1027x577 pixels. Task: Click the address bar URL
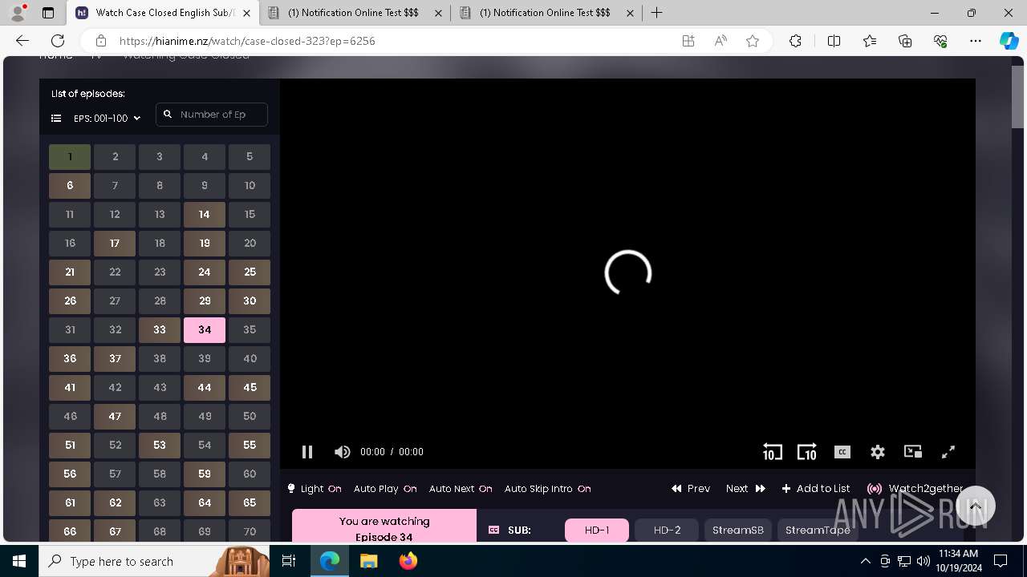point(247,41)
